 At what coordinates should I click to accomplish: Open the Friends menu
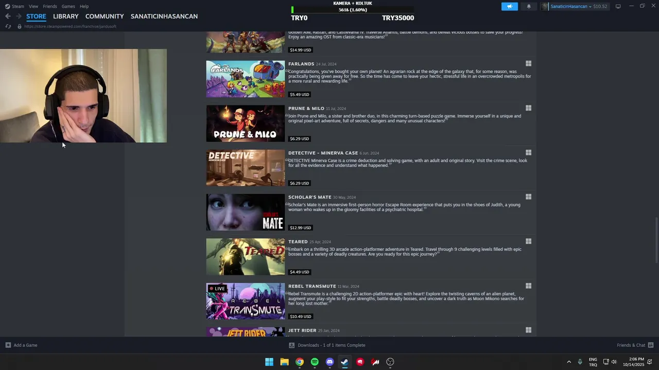point(50,6)
